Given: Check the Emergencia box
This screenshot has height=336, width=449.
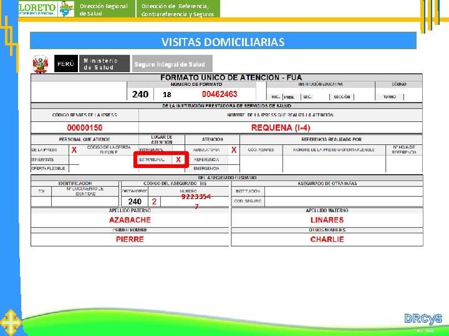Looking at the screenshot, I should [x=234, y=168].
